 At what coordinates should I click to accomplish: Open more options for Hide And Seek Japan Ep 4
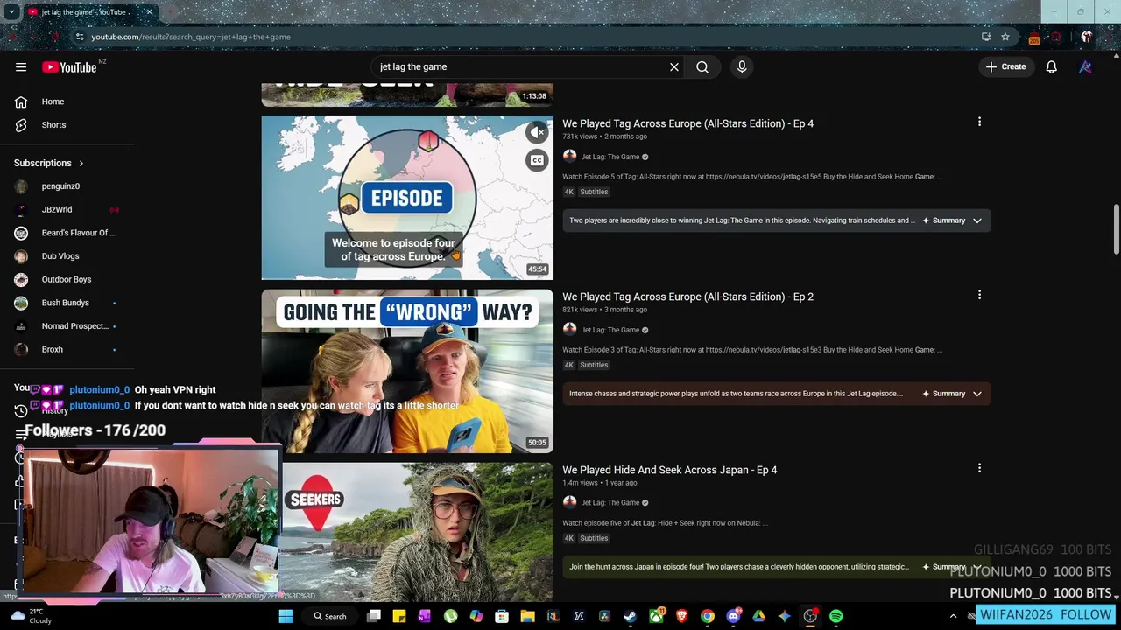[979, 469]
